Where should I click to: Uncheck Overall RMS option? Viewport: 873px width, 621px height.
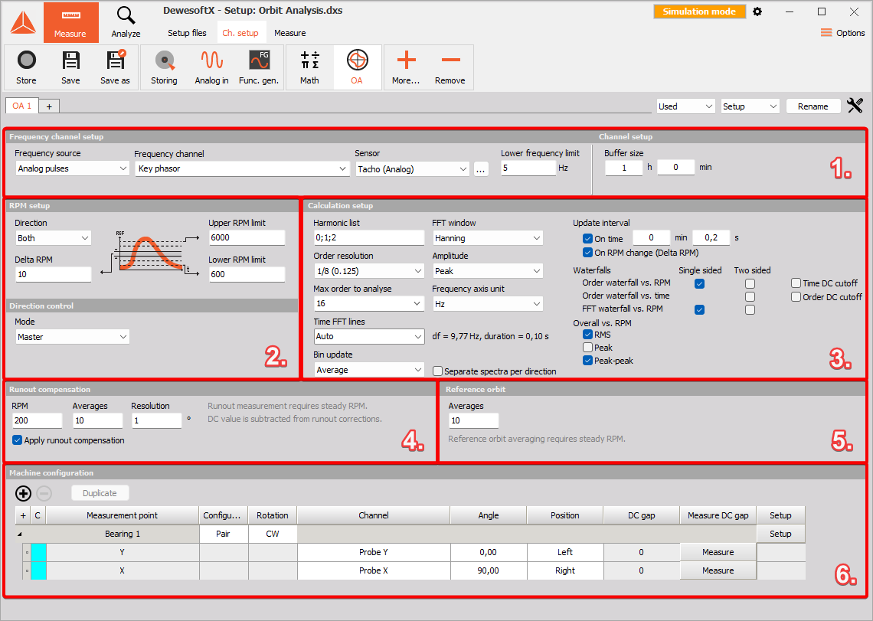pos(587,334)
